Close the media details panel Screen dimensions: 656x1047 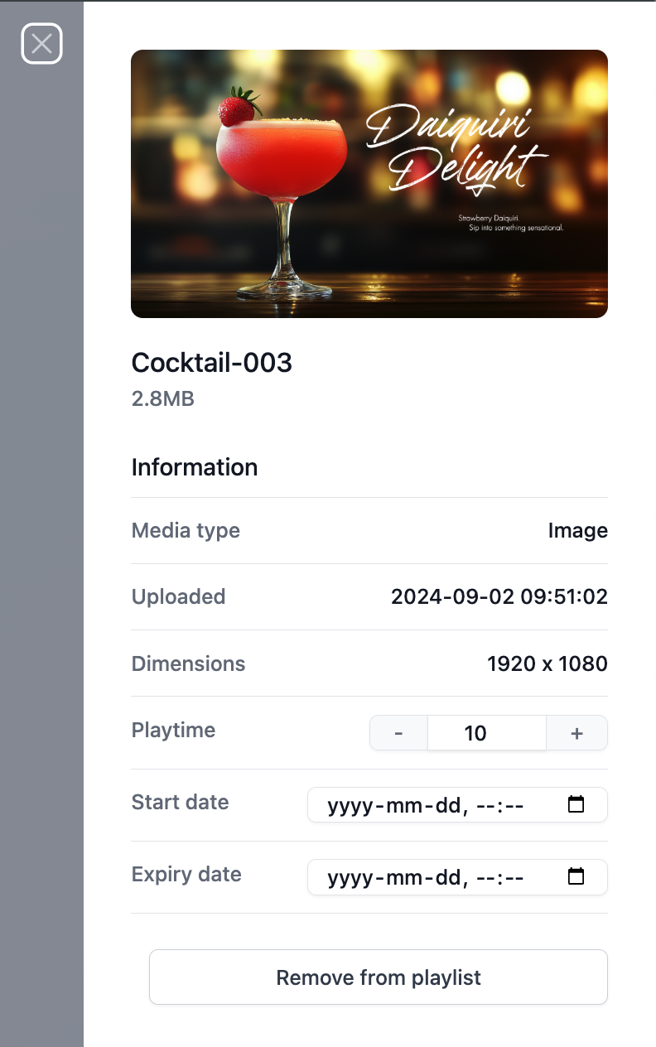coord(41,43)
